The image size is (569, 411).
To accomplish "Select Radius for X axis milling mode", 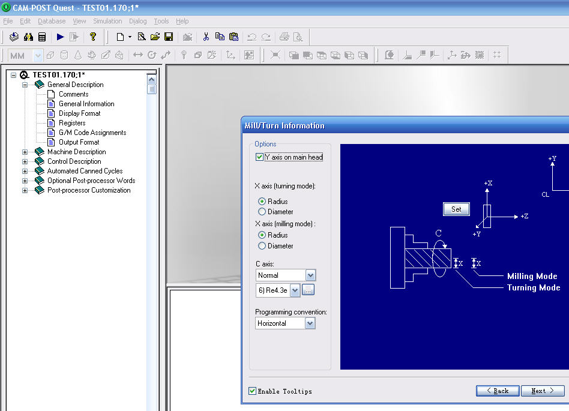I will pyautogui.click(x=262, y=235).
